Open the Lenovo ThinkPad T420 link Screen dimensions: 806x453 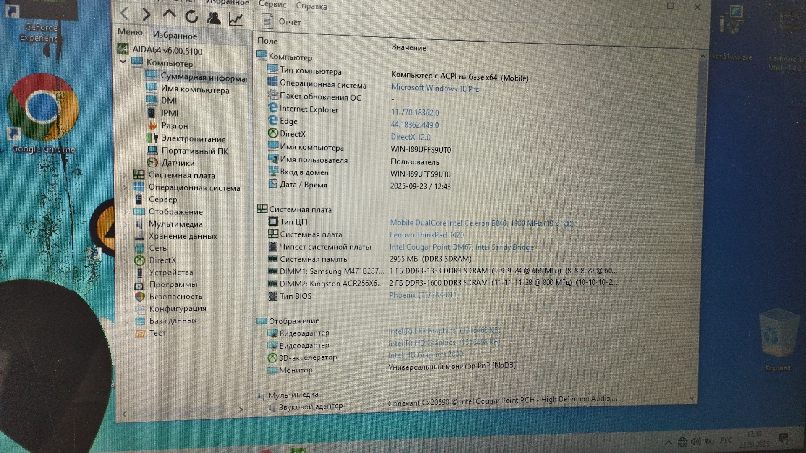(427, 235)
